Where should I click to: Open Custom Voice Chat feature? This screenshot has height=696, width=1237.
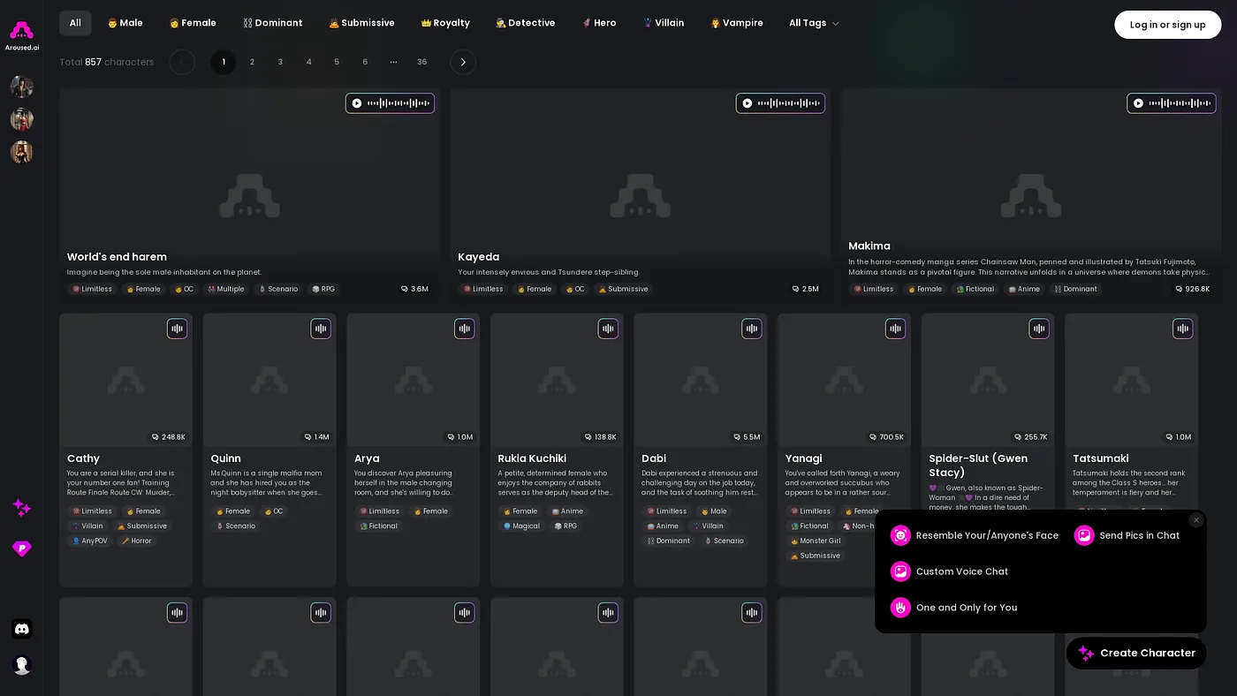[950, 571]
